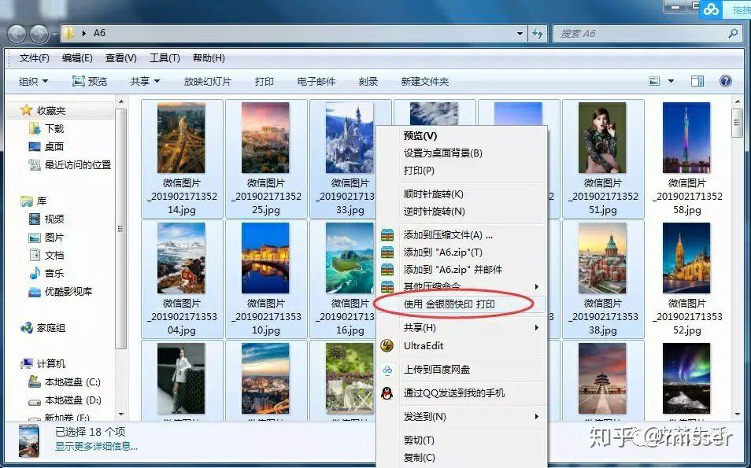
Task: Click the 电子邮件 toolbar button
Action: pyautogui.click(x=316, y=82)
